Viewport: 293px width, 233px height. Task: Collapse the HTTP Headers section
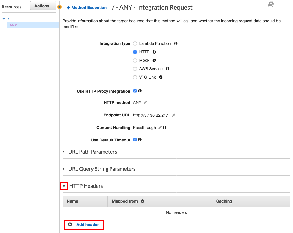point(64,186)
